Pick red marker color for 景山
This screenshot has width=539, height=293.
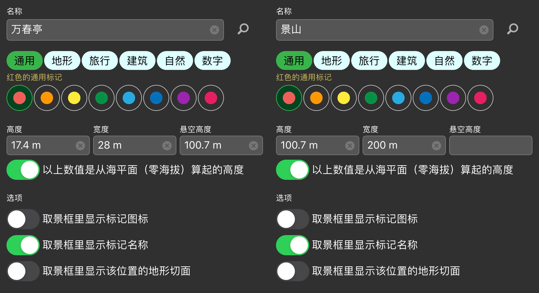[x=289, y=98]
